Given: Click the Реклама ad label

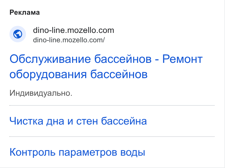Looking at the screenshot, I should pos(25,13).
